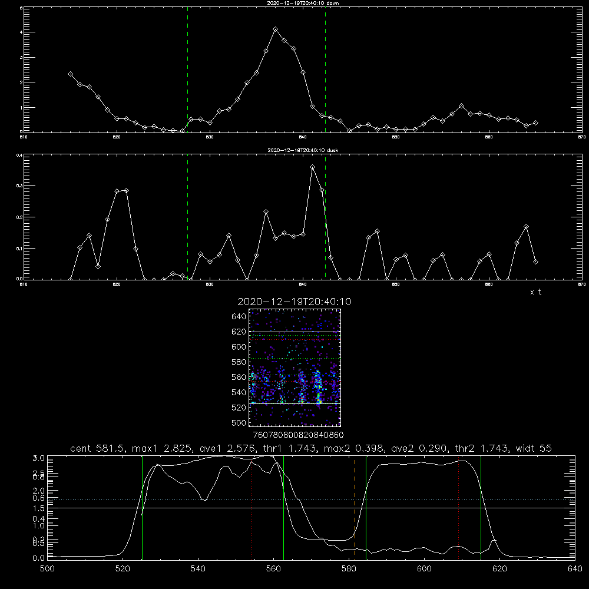Click the '560' x-axis label of bottom plot
This screenshot has width=589, height=589.
pyautogui.click(x=273, y=569)
